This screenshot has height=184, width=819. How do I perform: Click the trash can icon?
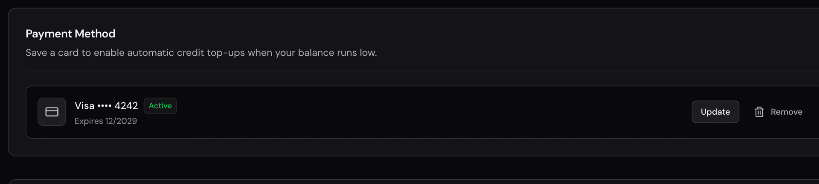759,112
